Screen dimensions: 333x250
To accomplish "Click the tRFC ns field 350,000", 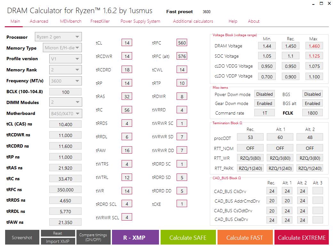I will 65,190.
